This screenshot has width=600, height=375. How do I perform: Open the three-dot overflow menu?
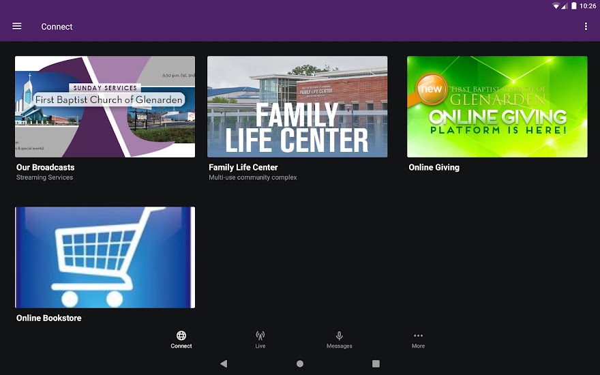tap(586, 27)
